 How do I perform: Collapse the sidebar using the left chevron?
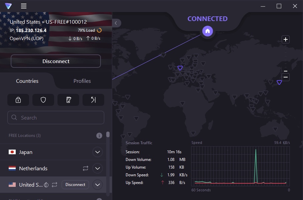click(116, 23)
